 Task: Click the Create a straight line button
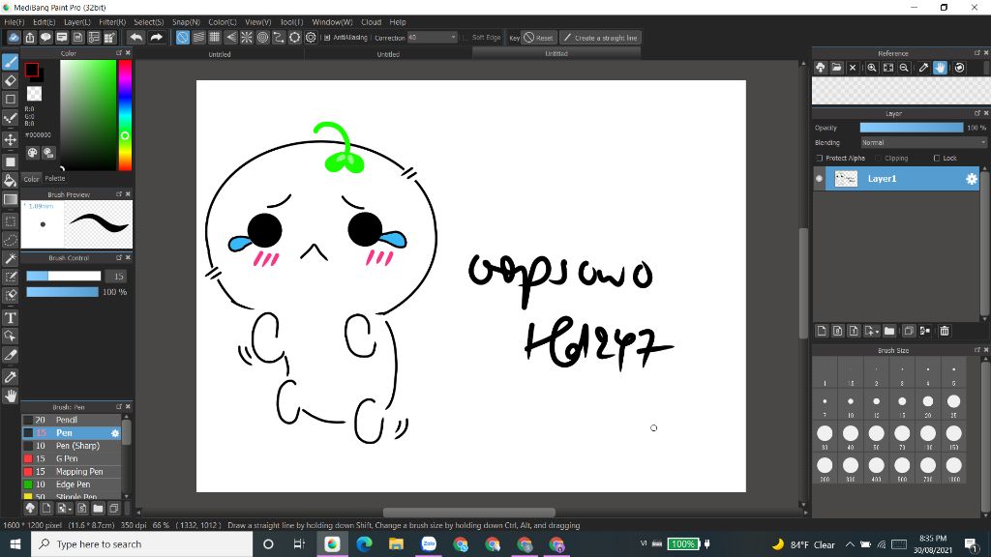[600, 38]
